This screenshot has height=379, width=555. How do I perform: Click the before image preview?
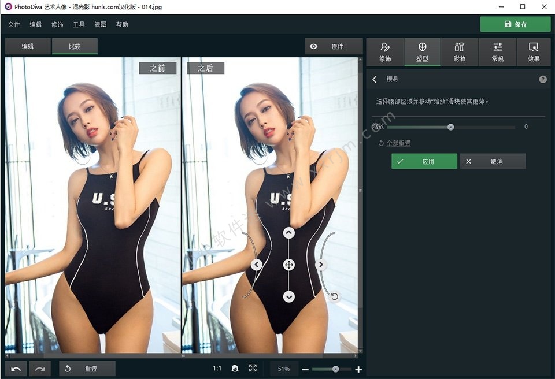pos(92,205)
